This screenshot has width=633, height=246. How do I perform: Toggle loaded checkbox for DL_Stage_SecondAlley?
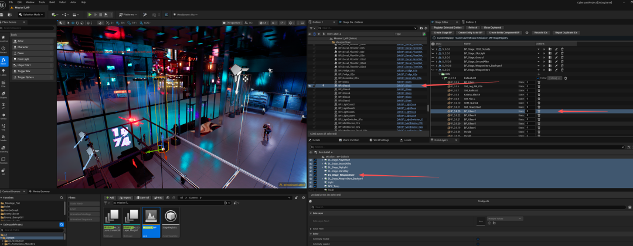315,164
